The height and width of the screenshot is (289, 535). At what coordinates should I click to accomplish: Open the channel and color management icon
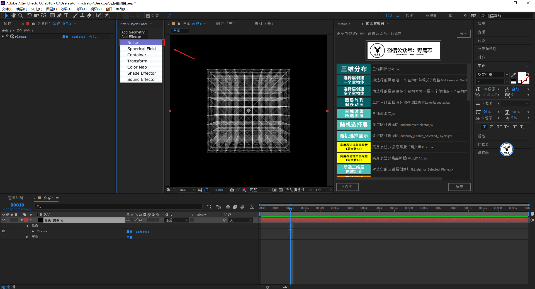click(x=244, y=190)
